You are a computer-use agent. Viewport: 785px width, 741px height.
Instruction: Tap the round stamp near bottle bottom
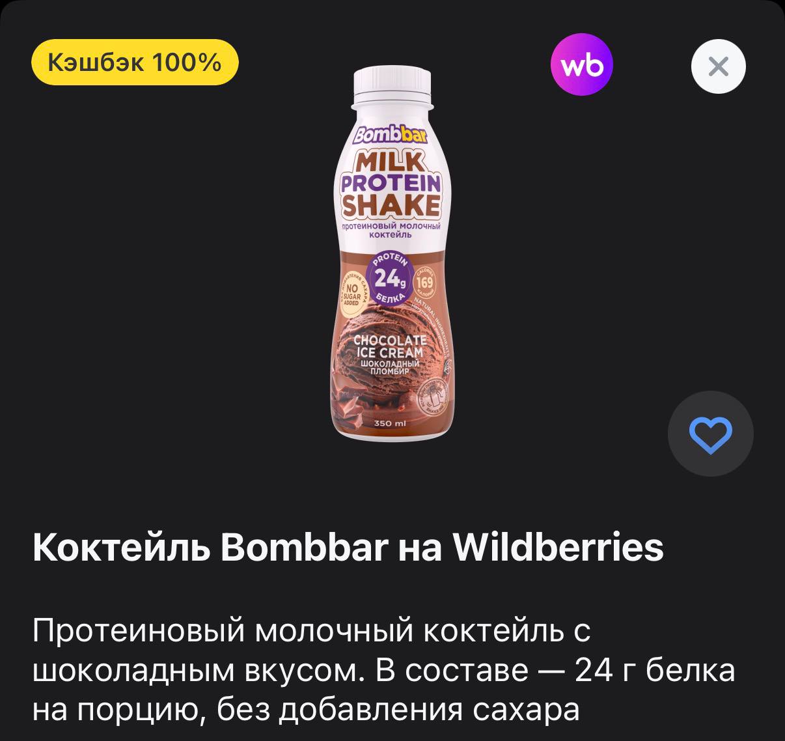434,396
